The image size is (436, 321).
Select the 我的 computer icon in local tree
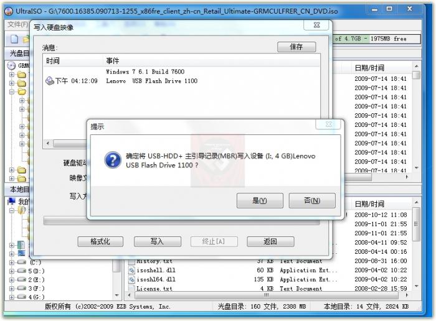tap(11, 202)
